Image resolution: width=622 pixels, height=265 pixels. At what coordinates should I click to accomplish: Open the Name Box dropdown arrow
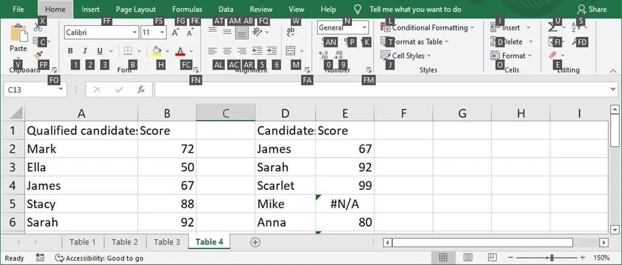tap(61, 90)
